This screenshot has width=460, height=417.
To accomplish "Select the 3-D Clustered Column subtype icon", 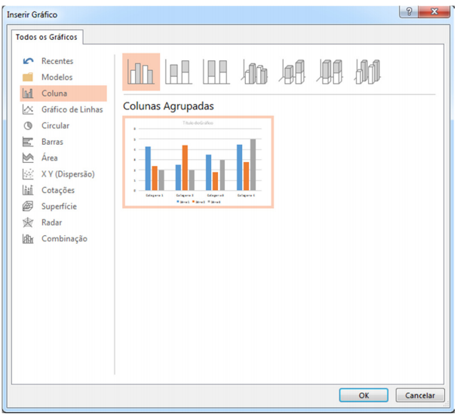I will click(255, 72).
